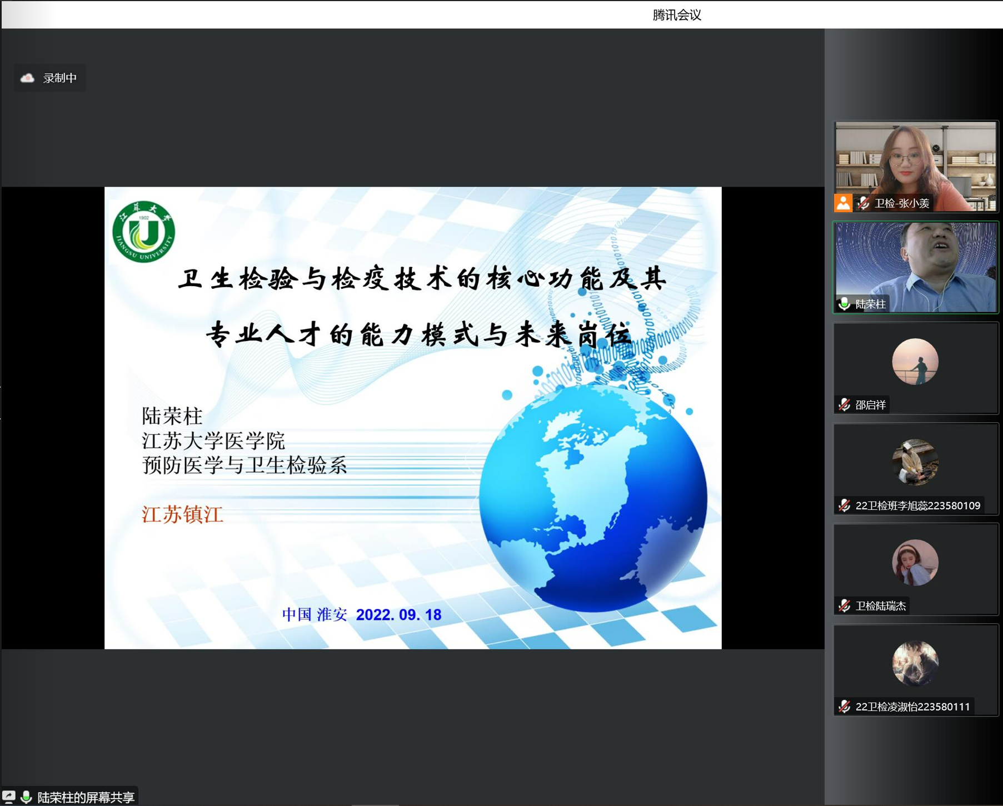Click the green mic icon beside 陆荣柱 in the video tile

pyautogui.click(x=844, y=304)
